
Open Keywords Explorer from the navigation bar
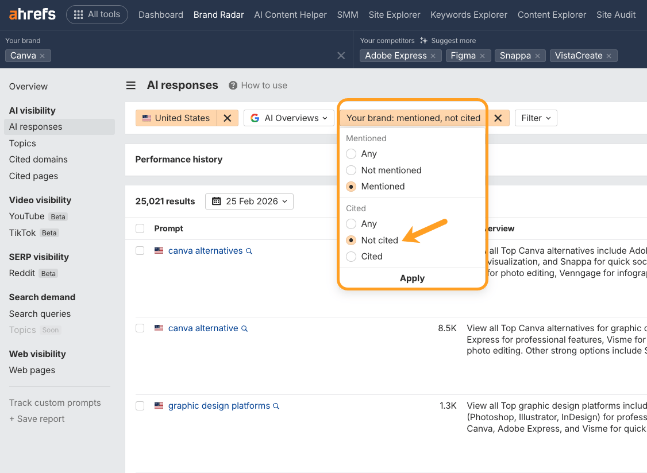tap(468, 14)
